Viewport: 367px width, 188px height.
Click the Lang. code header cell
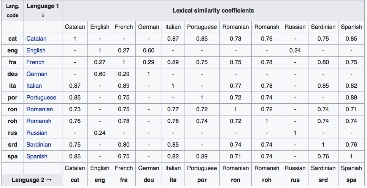[x=13, y=11]
